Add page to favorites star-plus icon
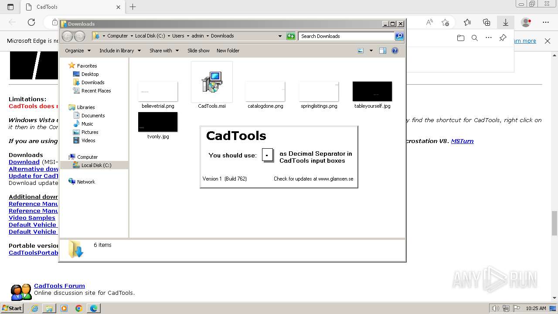This screenshot has height=314, width=558. (x=445, y=22)
